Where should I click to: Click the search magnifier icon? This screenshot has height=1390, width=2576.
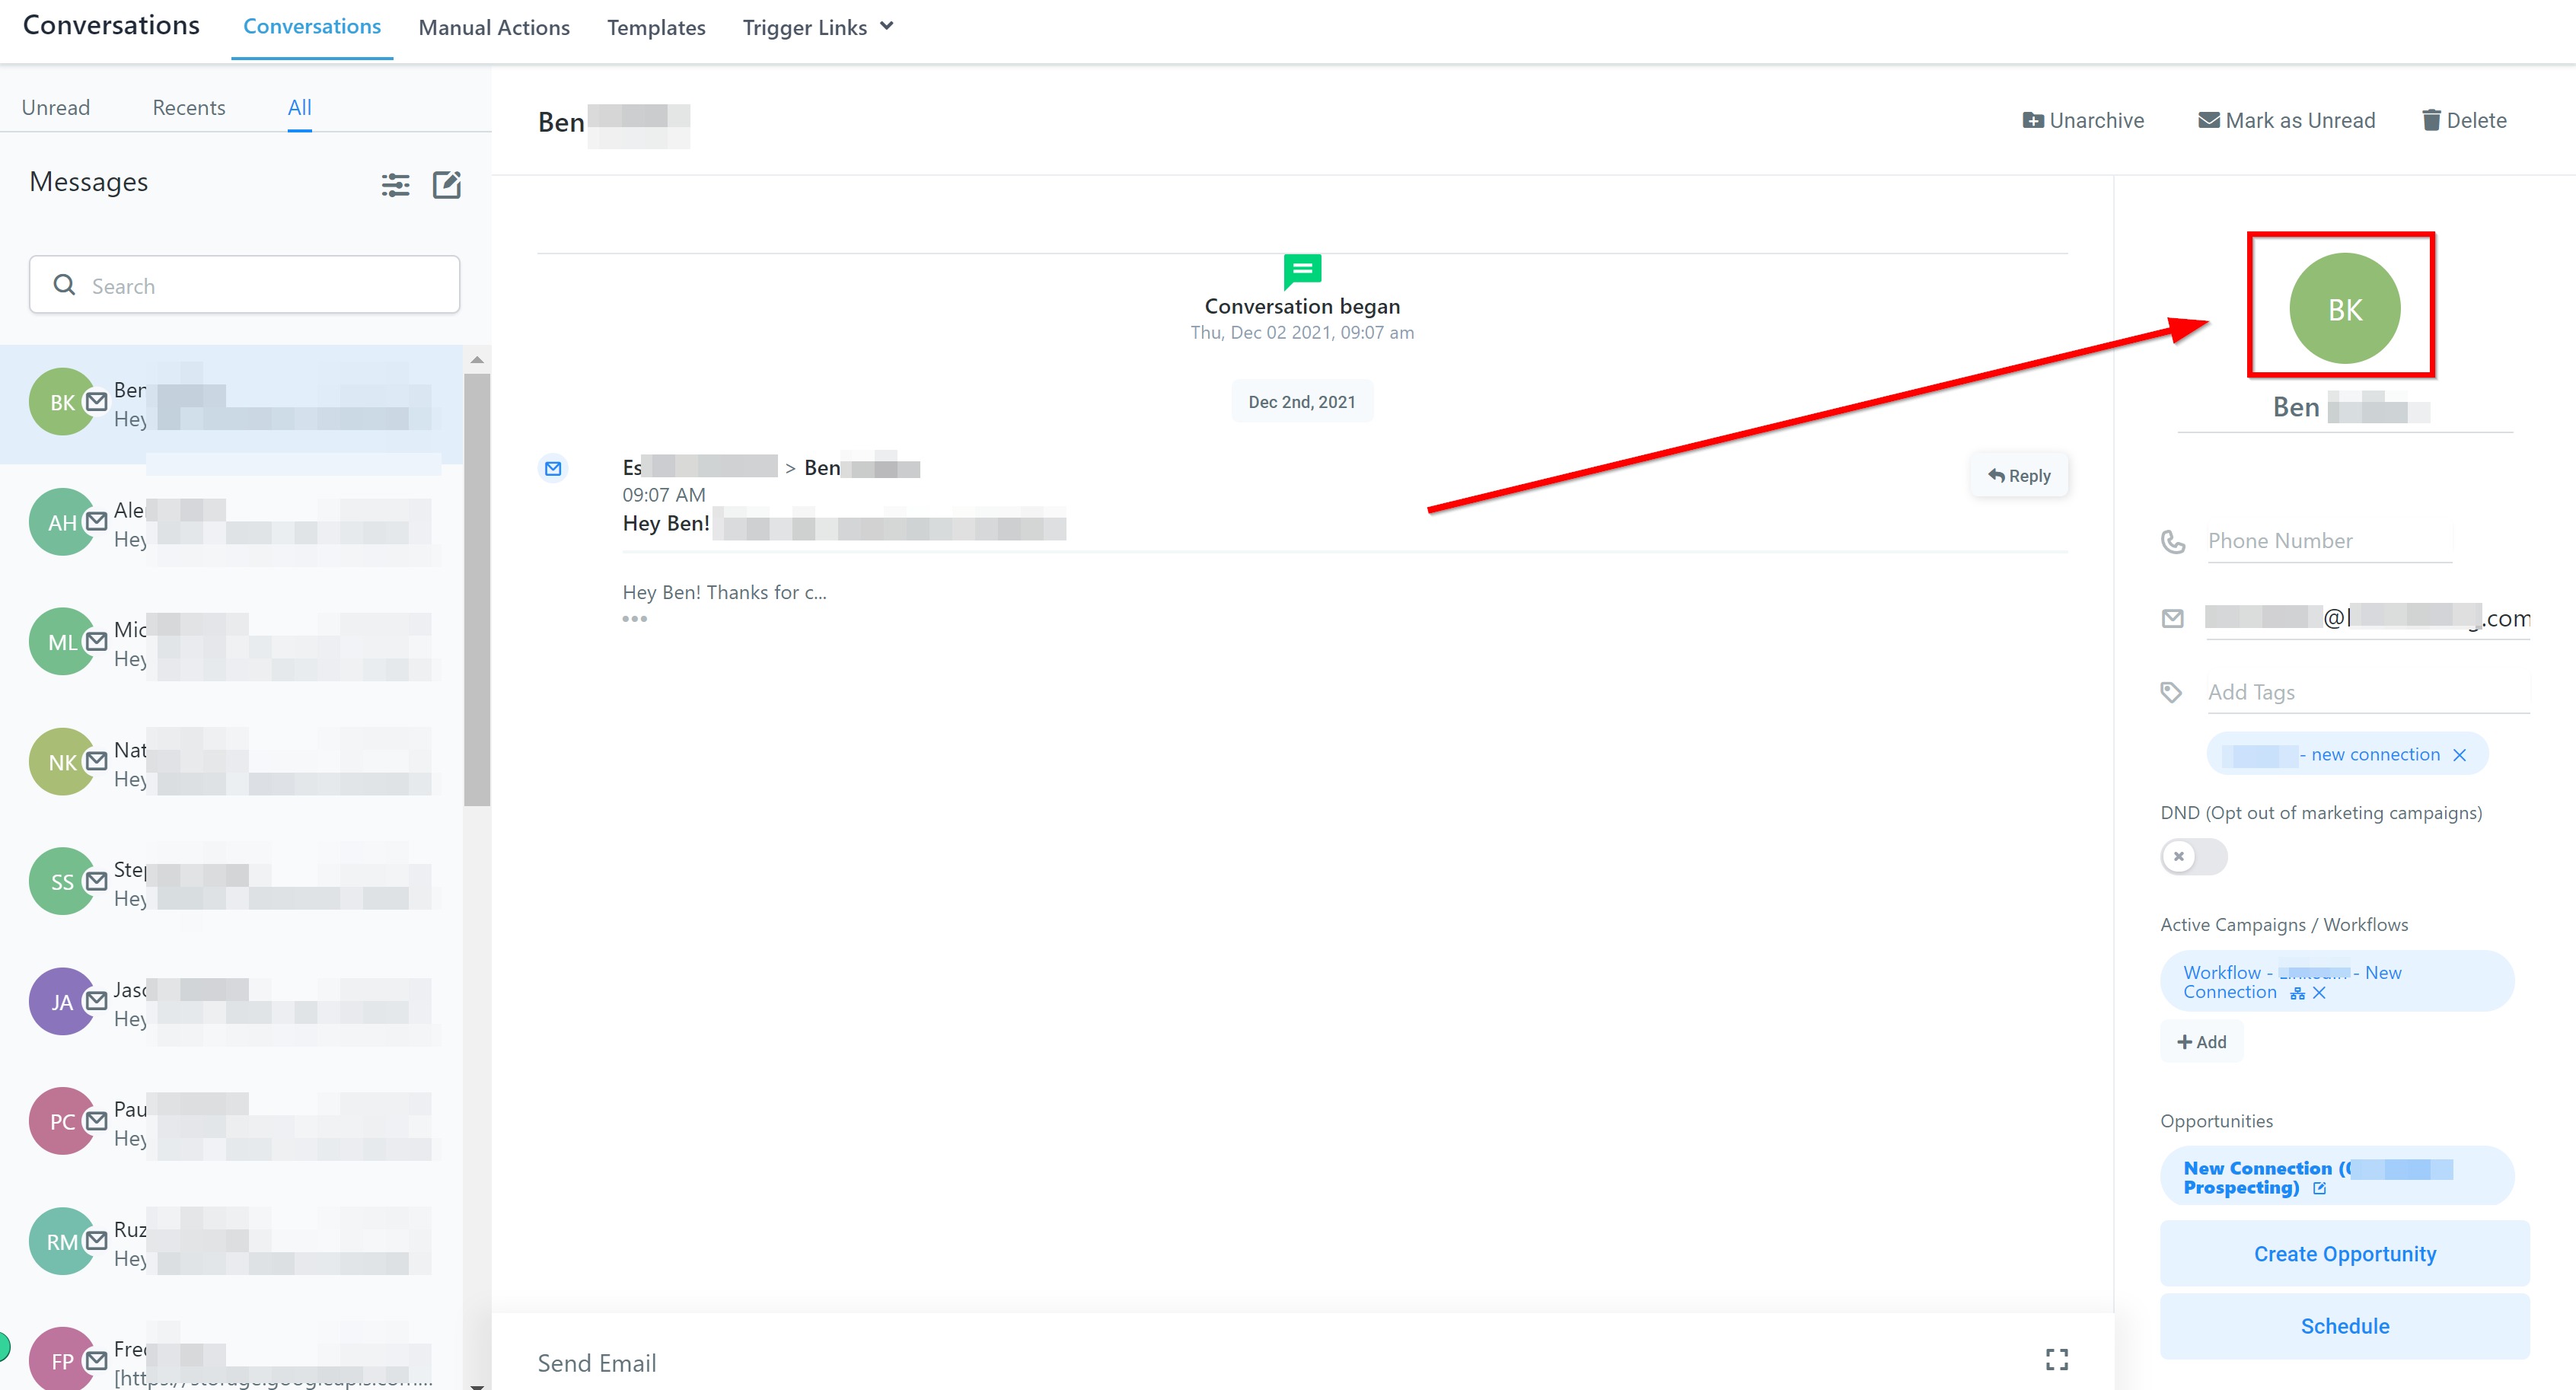tap(65, 285)
